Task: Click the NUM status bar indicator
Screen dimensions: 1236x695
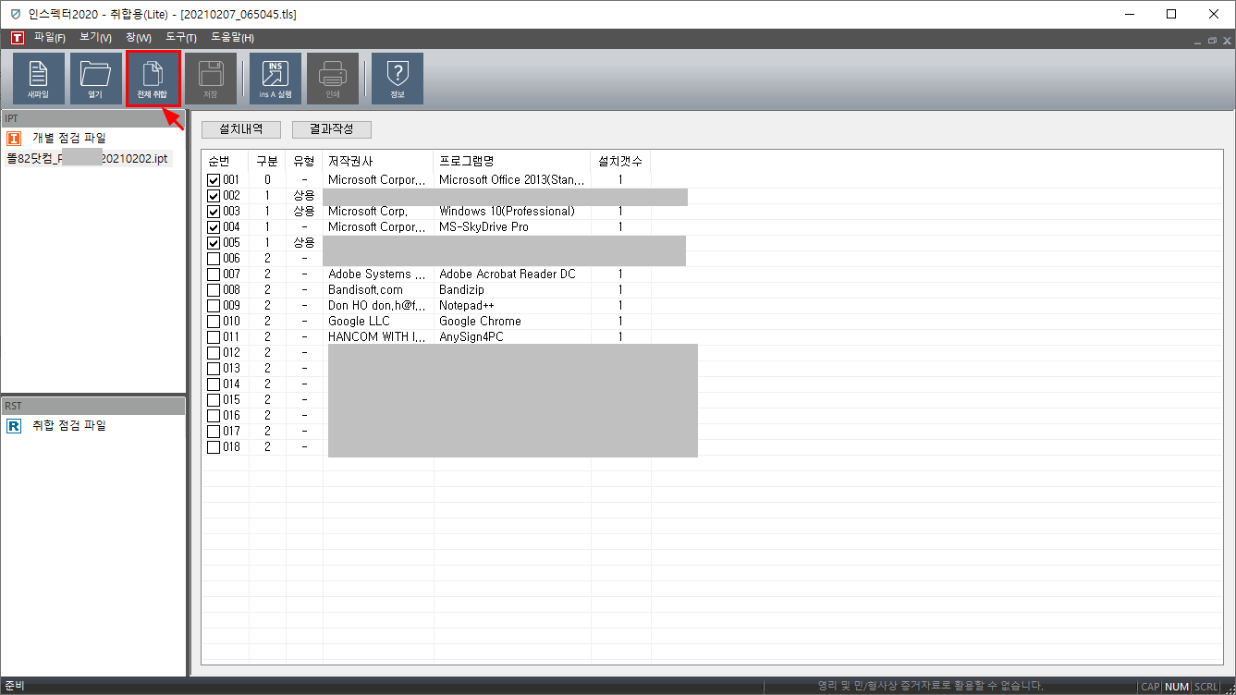Action: 1177,687
